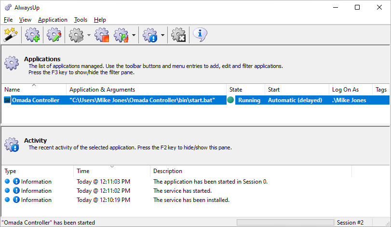
Task: Click the magic wand wizard icon
Action: point(11,35)
